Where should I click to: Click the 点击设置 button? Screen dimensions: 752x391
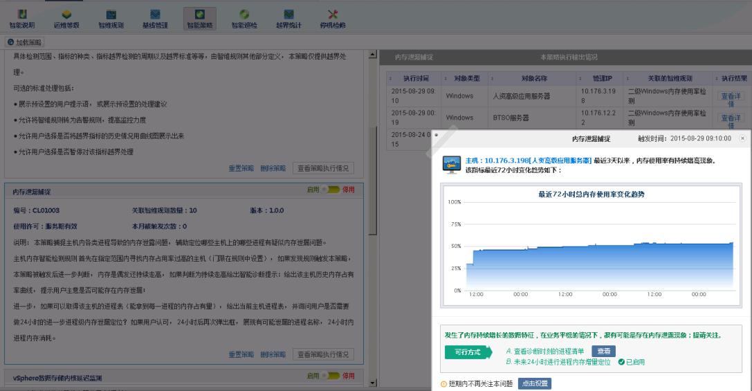(x=534, y=383)
